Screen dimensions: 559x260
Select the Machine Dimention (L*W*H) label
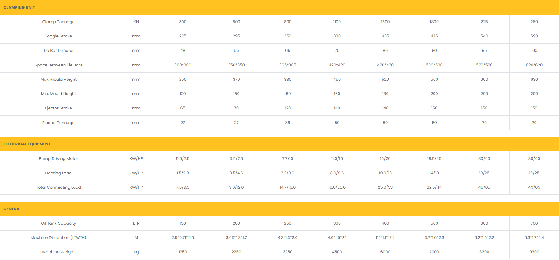click(x=58, y=237)
